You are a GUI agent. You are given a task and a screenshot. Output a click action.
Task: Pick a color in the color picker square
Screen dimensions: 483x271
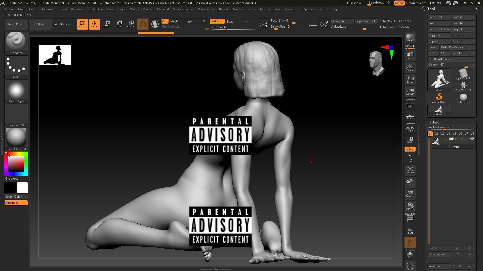(16, 164)
